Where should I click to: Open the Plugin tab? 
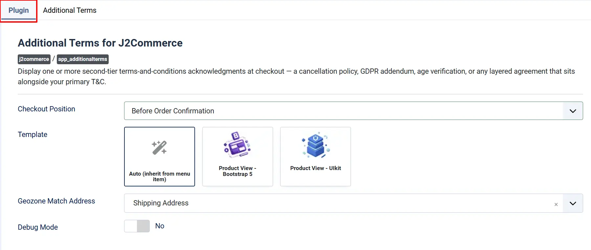19,10
